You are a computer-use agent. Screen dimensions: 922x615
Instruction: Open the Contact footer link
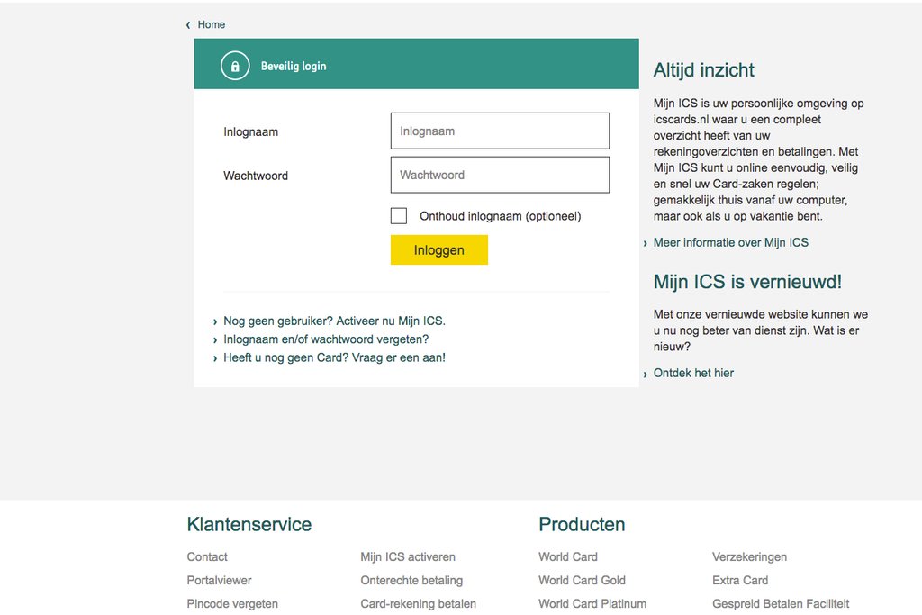207,556
